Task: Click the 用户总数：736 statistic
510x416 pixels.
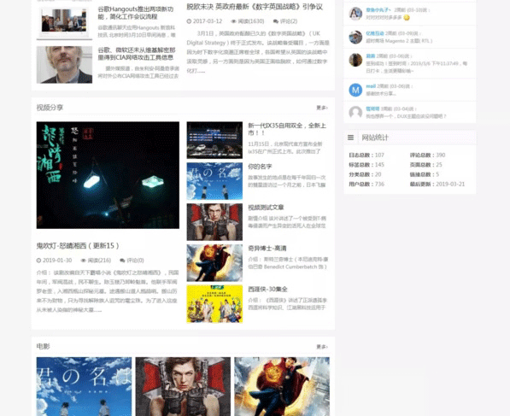Action: [366, 185]
